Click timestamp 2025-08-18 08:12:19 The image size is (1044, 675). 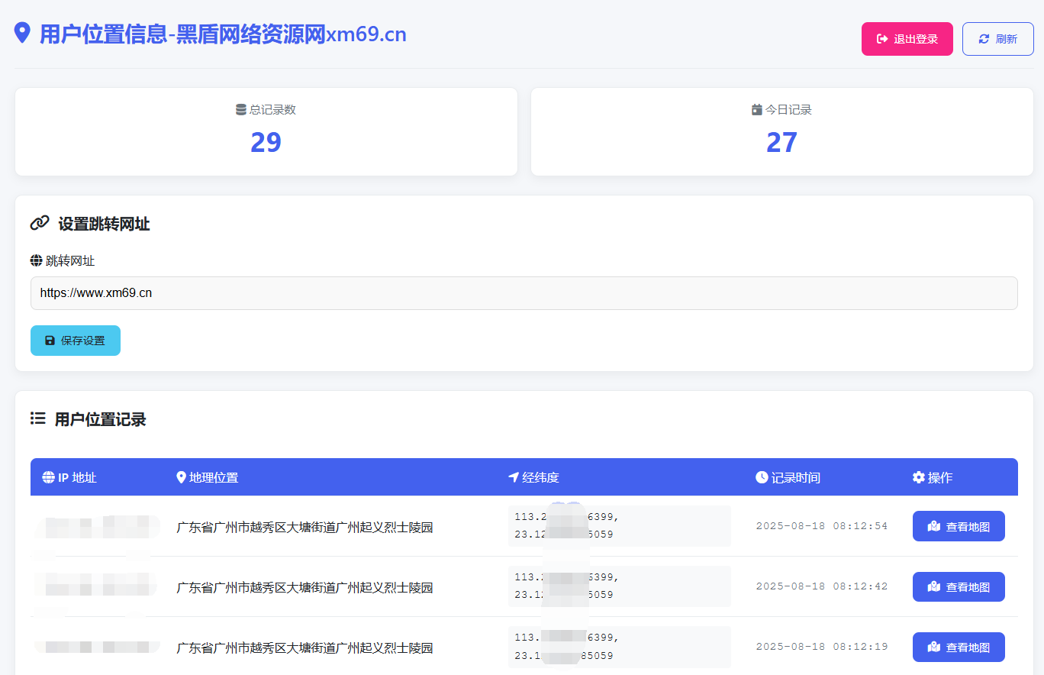tap(822, 647)
